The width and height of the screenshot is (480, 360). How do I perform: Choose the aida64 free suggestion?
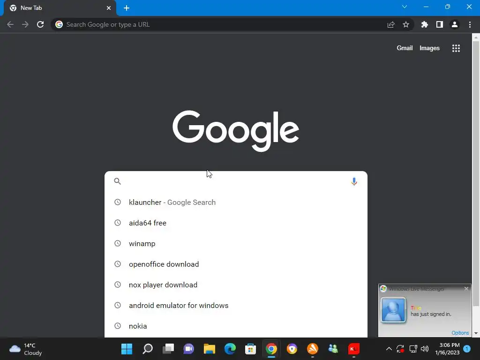(x=236, y=223)
